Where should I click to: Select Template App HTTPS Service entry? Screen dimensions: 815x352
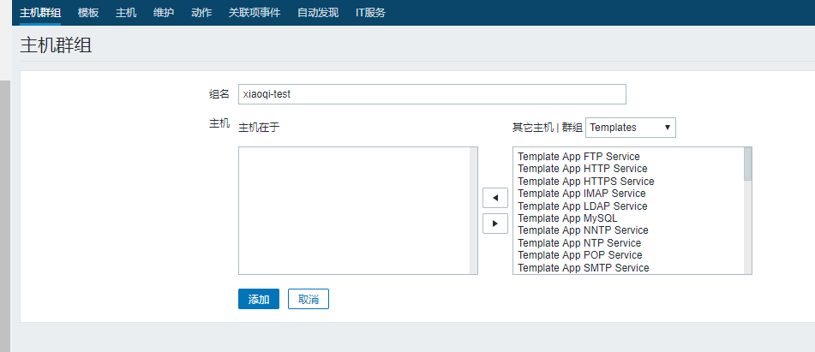(585, 182)
